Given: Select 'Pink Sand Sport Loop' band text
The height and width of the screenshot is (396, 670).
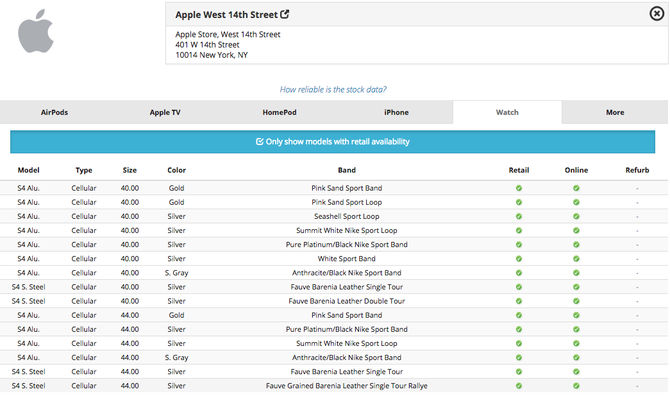Looking at the screenshot, I should click(346, 202).
